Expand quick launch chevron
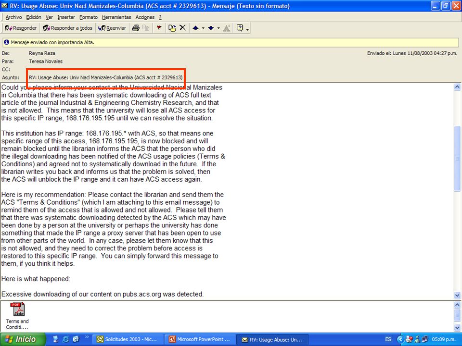 click(x=87, y=337)
